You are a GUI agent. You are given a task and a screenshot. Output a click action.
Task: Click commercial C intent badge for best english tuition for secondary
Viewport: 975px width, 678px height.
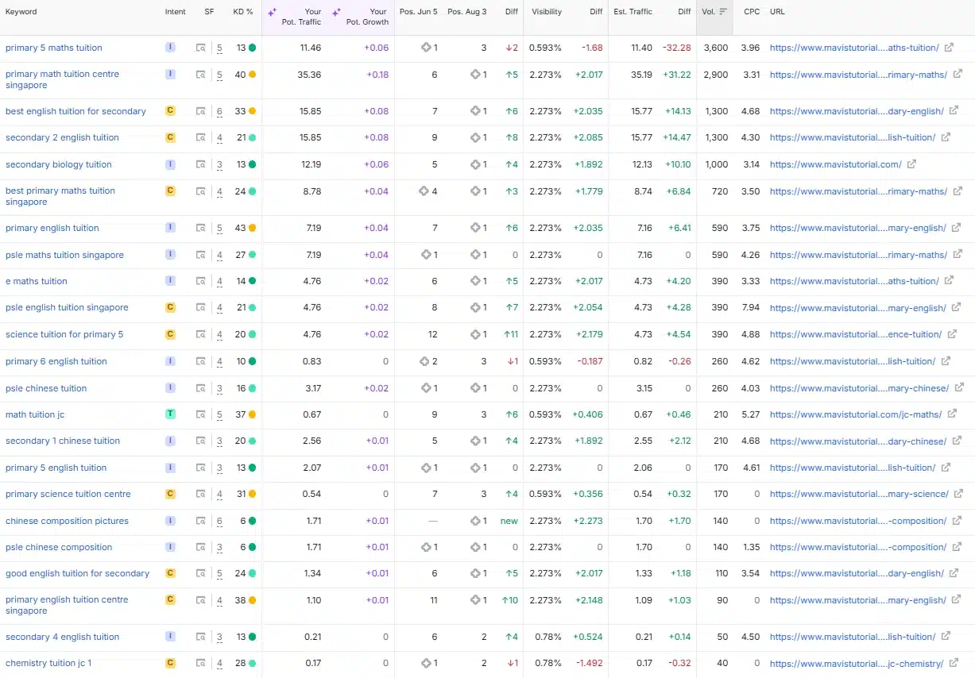tap(170, 111)
